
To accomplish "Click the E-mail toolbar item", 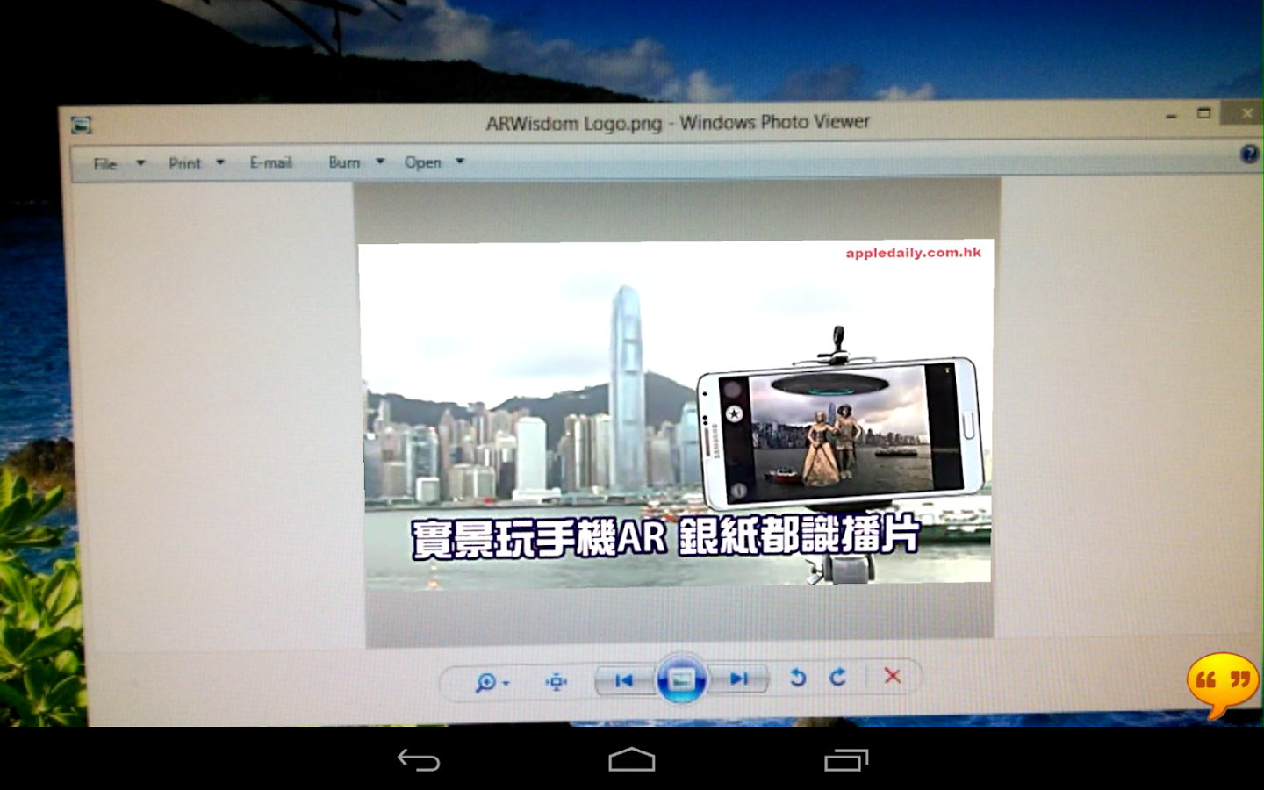I will point(270,162).
